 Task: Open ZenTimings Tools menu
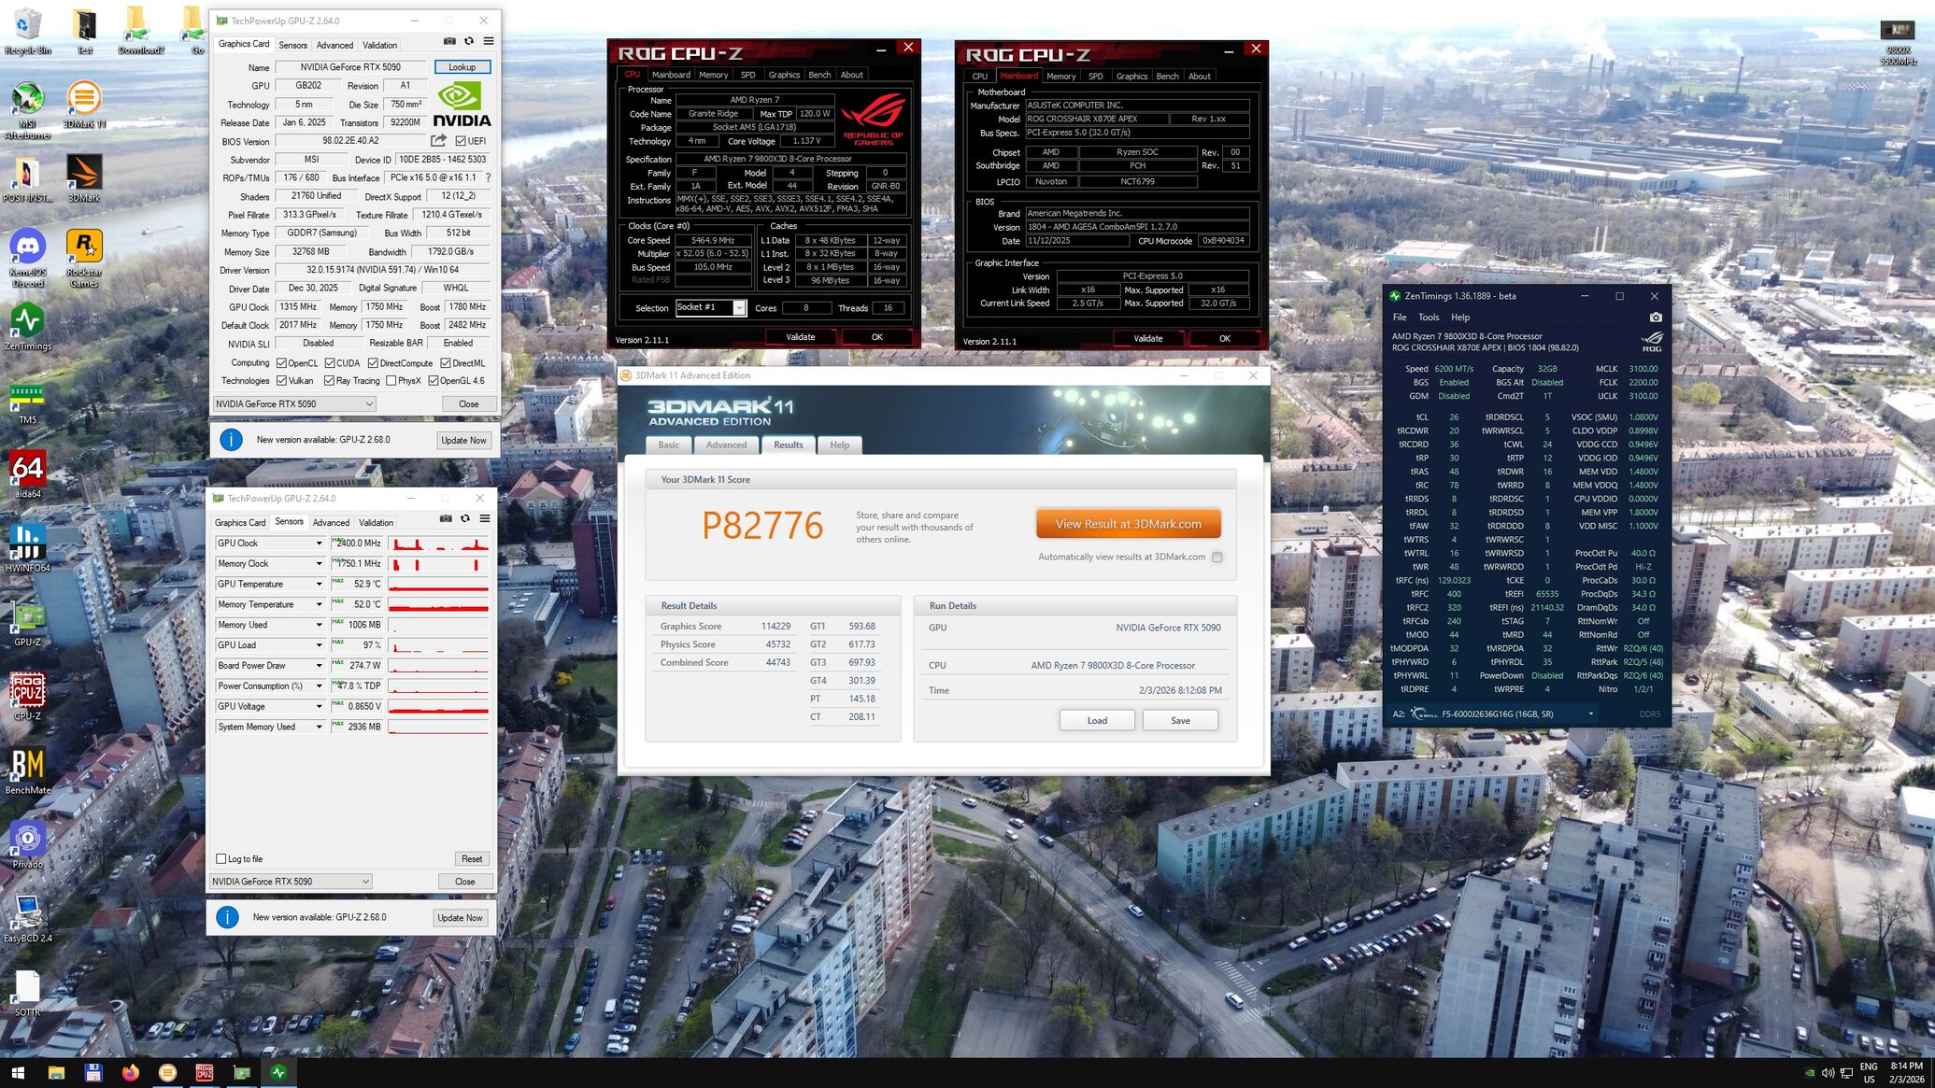click(x=1429, y=318)
